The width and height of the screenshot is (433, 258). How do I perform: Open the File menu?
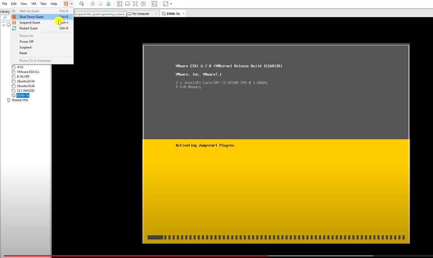point(5,4)
